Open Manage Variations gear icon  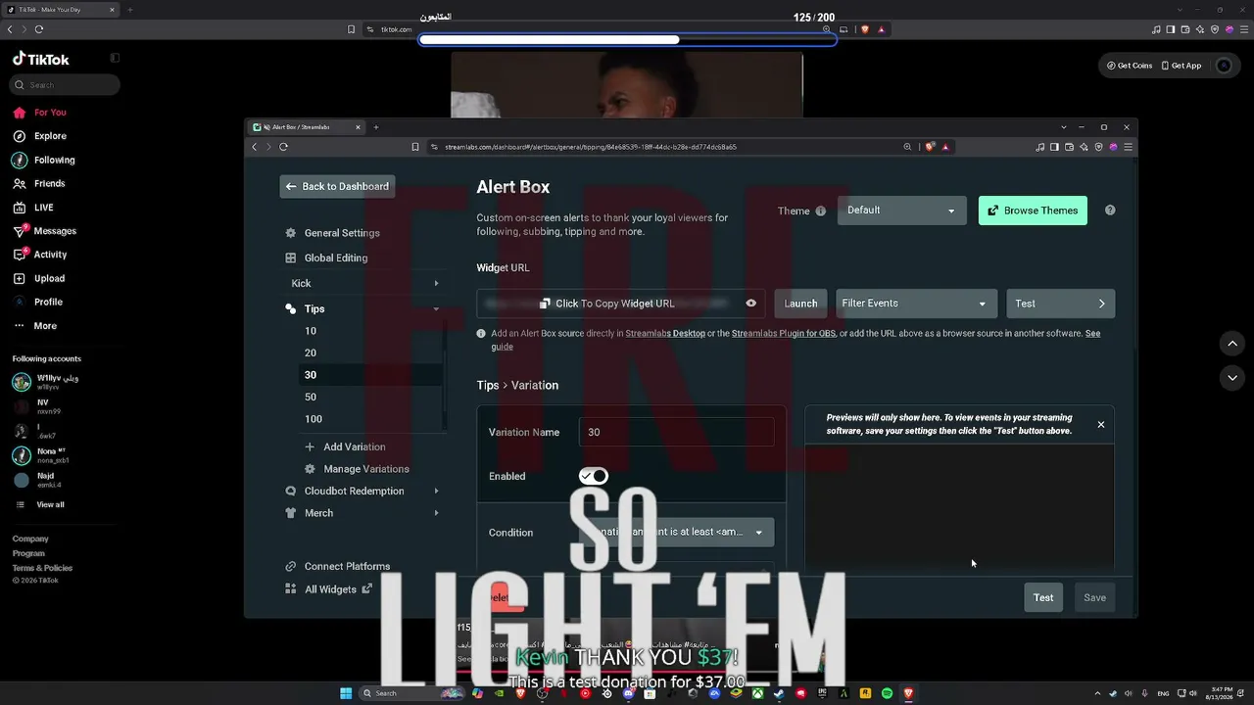pyautogui.click(x=310, y=469)
